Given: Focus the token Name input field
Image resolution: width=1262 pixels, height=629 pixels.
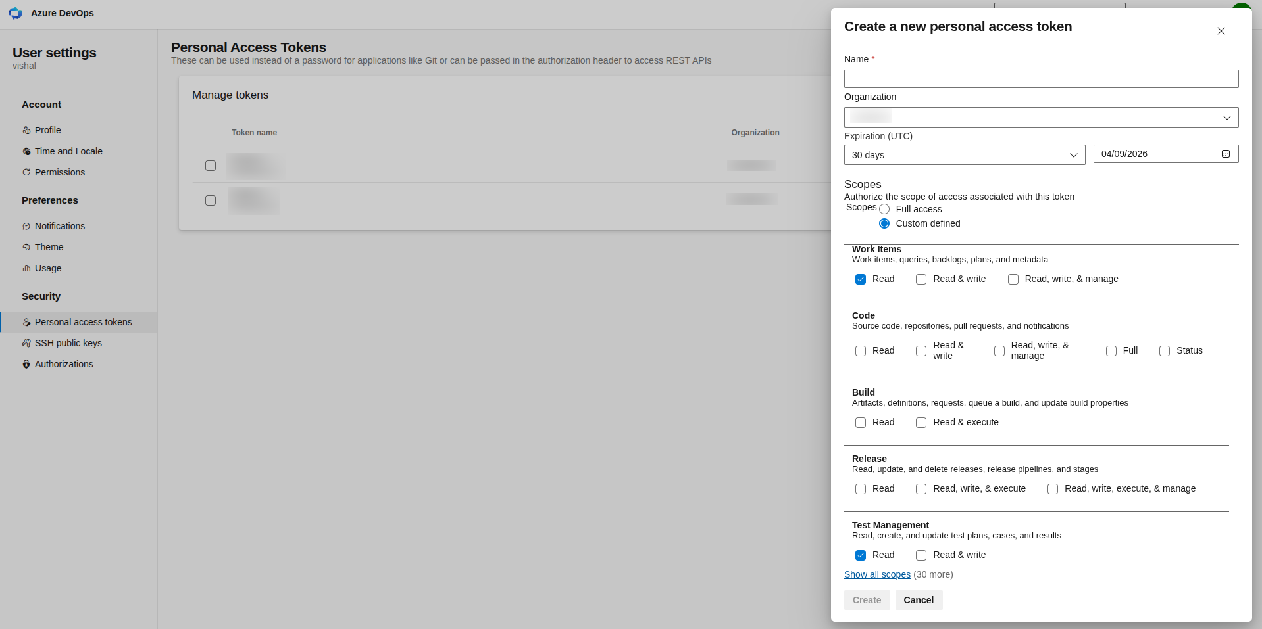Looking at the screenshot, I should [1041, 79].
